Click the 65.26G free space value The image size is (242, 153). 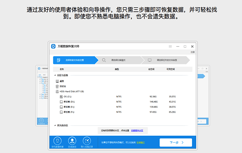[172, 112]
